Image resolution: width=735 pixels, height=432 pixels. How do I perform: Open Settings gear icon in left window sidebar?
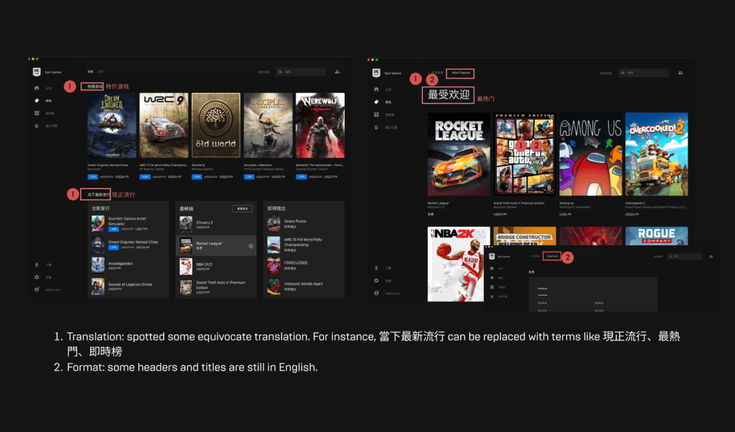(37, 277)
